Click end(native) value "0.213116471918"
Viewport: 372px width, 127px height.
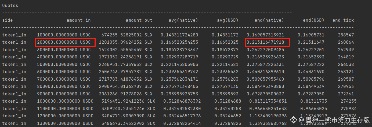tap(265, 42)
